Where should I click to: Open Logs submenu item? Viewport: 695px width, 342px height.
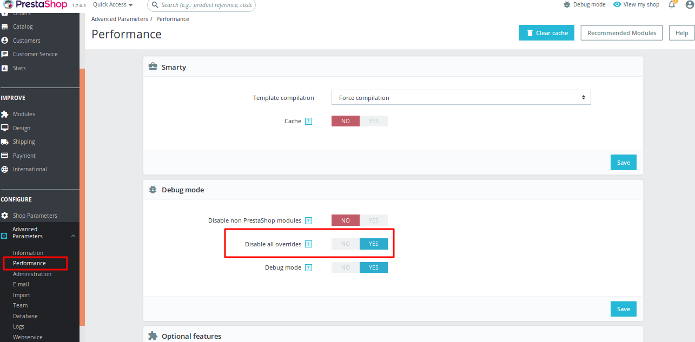(x=19, y=326)
